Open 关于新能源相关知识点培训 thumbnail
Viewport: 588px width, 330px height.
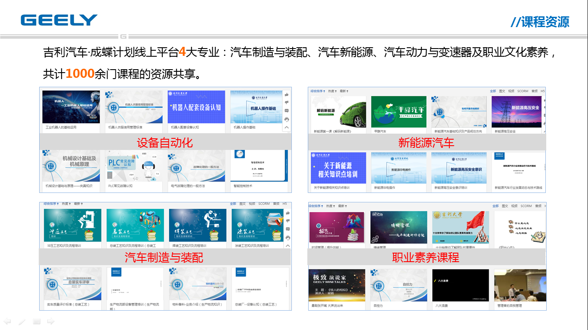(338, 168)
